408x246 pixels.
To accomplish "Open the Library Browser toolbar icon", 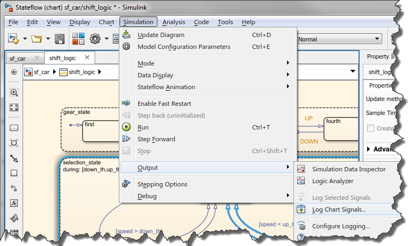I will pyautogui.click(x=78, y=39).
